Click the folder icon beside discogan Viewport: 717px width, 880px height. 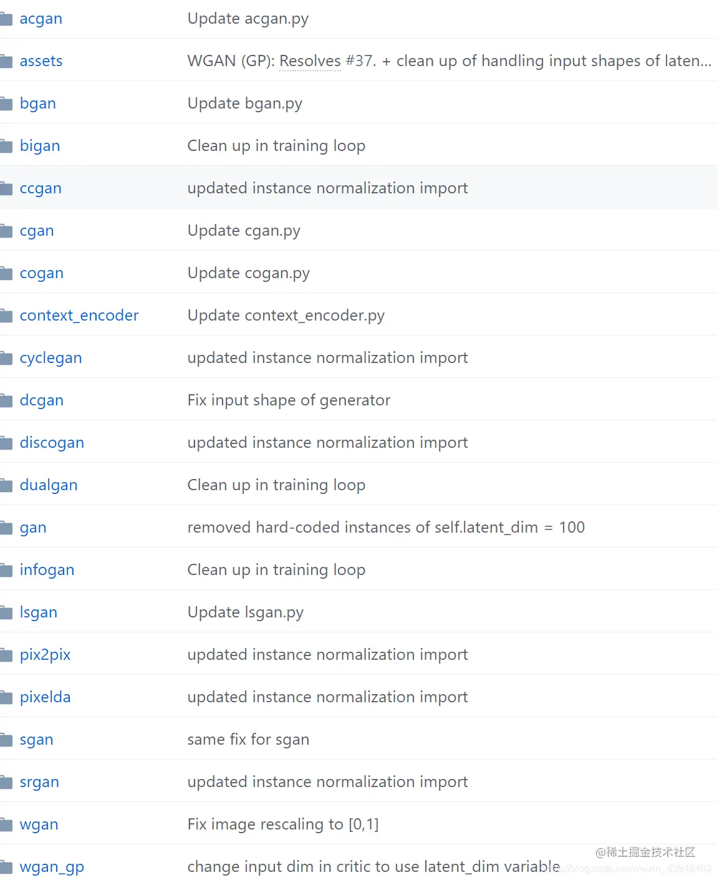click(6, 443)
